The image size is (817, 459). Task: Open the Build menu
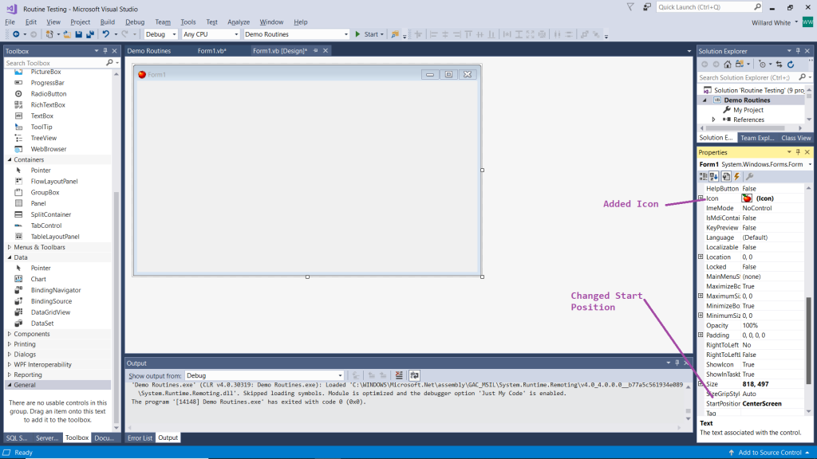[x=108, y=22]
